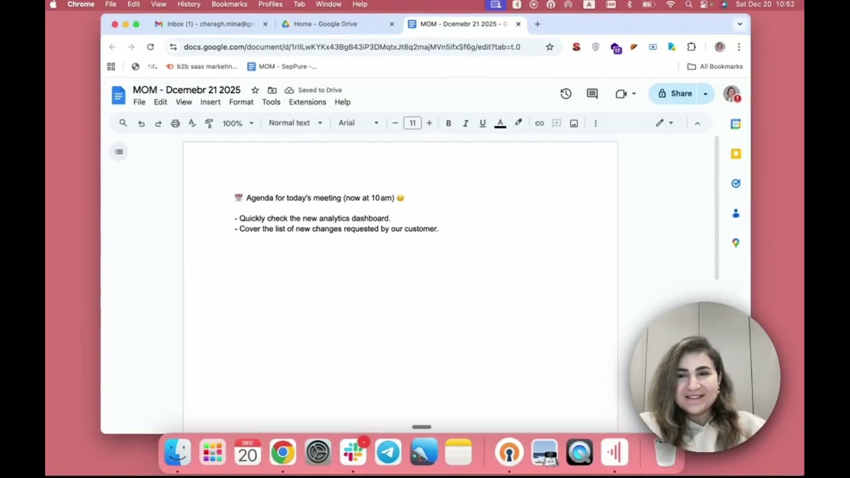Expand Share options dropdown arrow
850x478 pixels.
[705, 94]
